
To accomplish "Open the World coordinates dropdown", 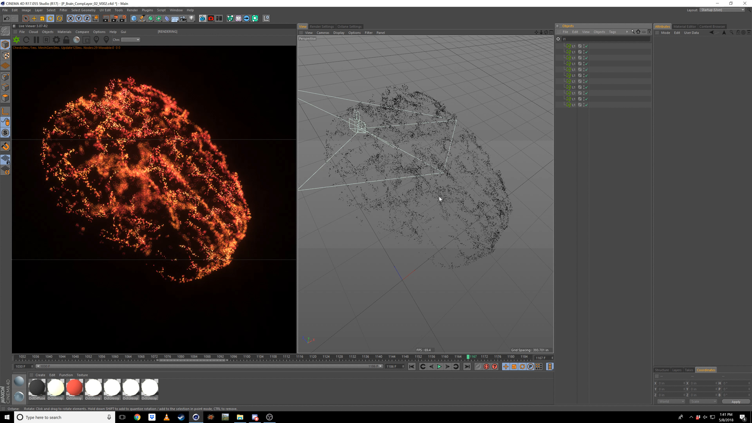I will coord(671,401).
